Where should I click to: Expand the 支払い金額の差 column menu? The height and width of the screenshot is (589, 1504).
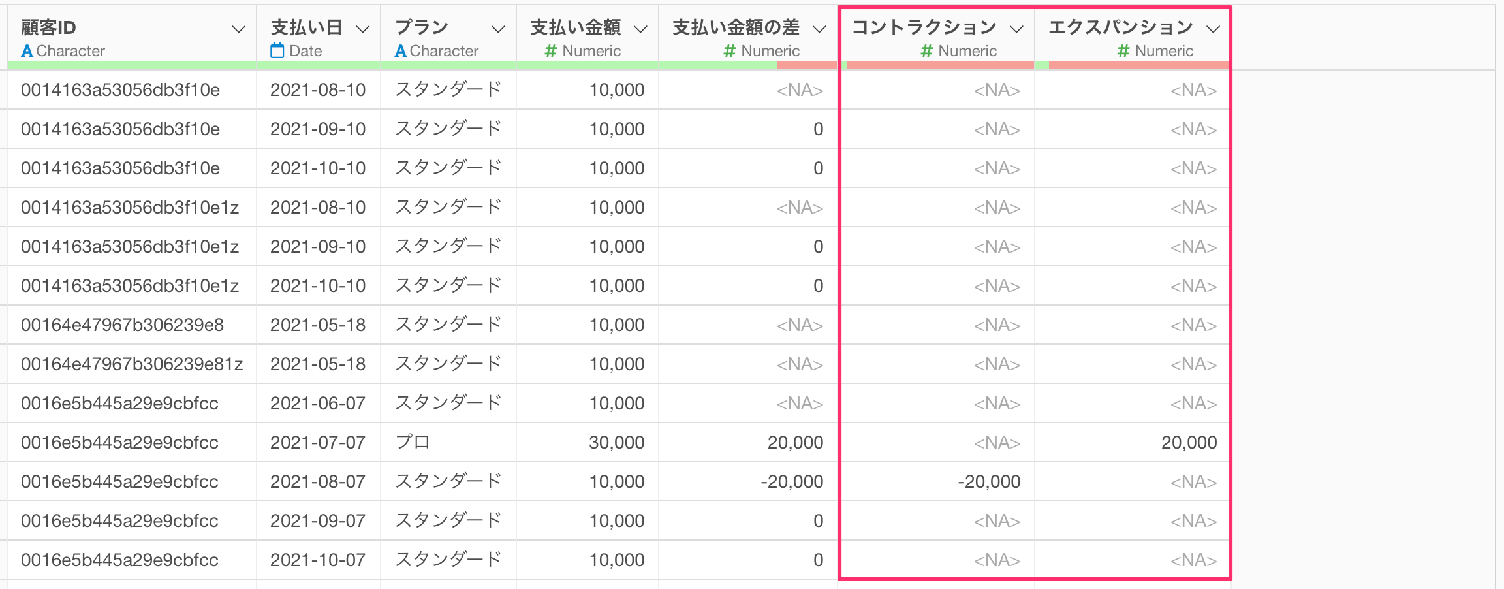coord(819,29)
